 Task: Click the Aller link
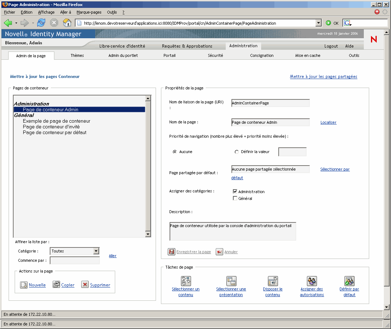point(113,256)
